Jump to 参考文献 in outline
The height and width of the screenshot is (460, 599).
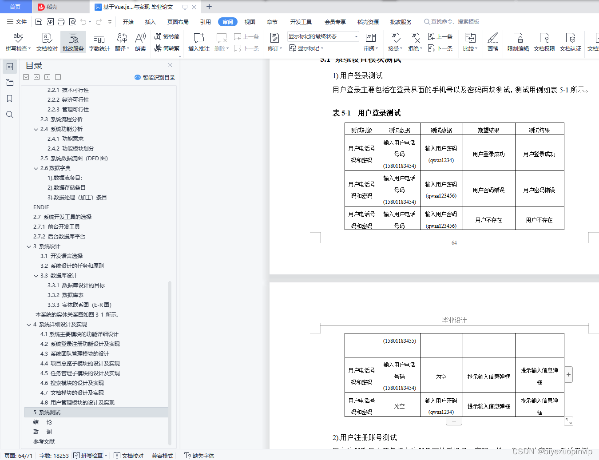[x=44, y=442]
